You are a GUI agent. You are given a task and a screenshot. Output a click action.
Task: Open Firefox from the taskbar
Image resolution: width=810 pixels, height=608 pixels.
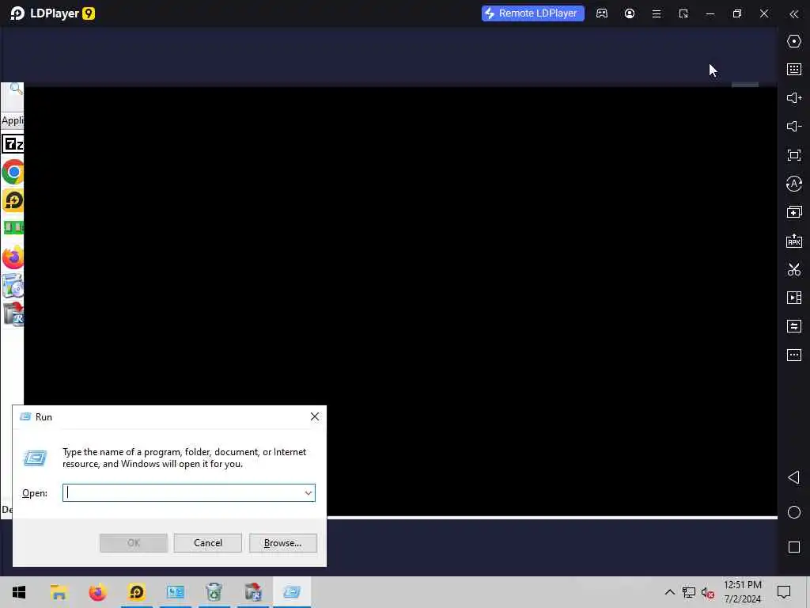(x=97, y=592)
